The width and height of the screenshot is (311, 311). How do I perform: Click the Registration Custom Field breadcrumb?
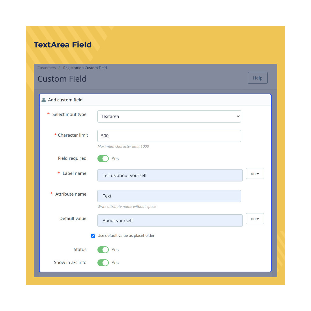(85, 68)
